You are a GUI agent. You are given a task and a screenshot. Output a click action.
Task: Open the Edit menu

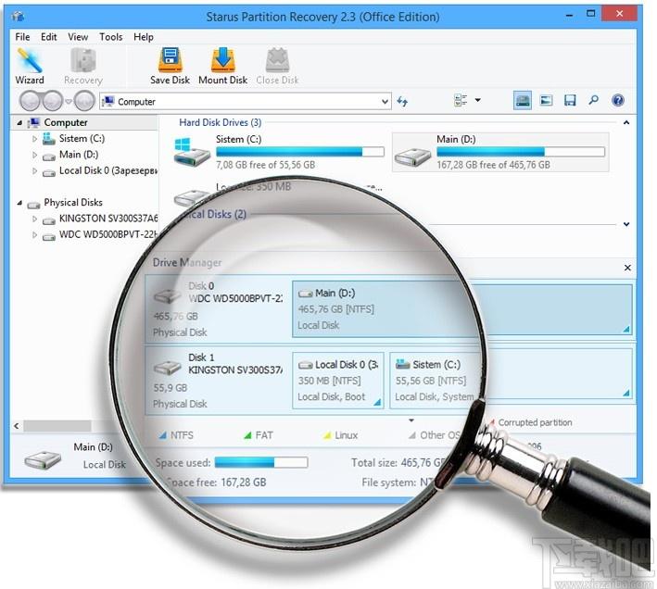[48, 37]
